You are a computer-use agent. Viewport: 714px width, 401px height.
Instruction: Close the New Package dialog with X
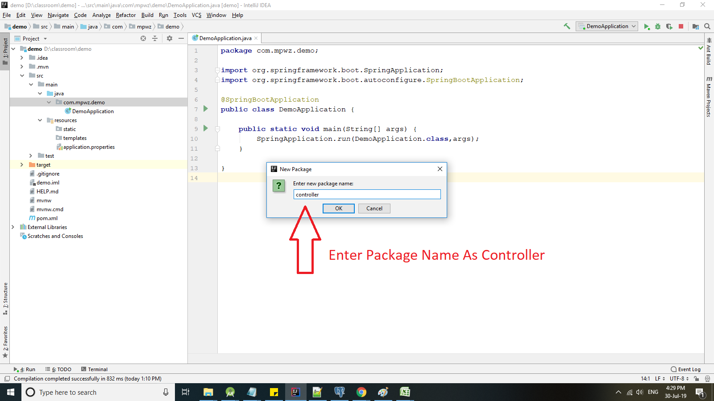[440, 169]
